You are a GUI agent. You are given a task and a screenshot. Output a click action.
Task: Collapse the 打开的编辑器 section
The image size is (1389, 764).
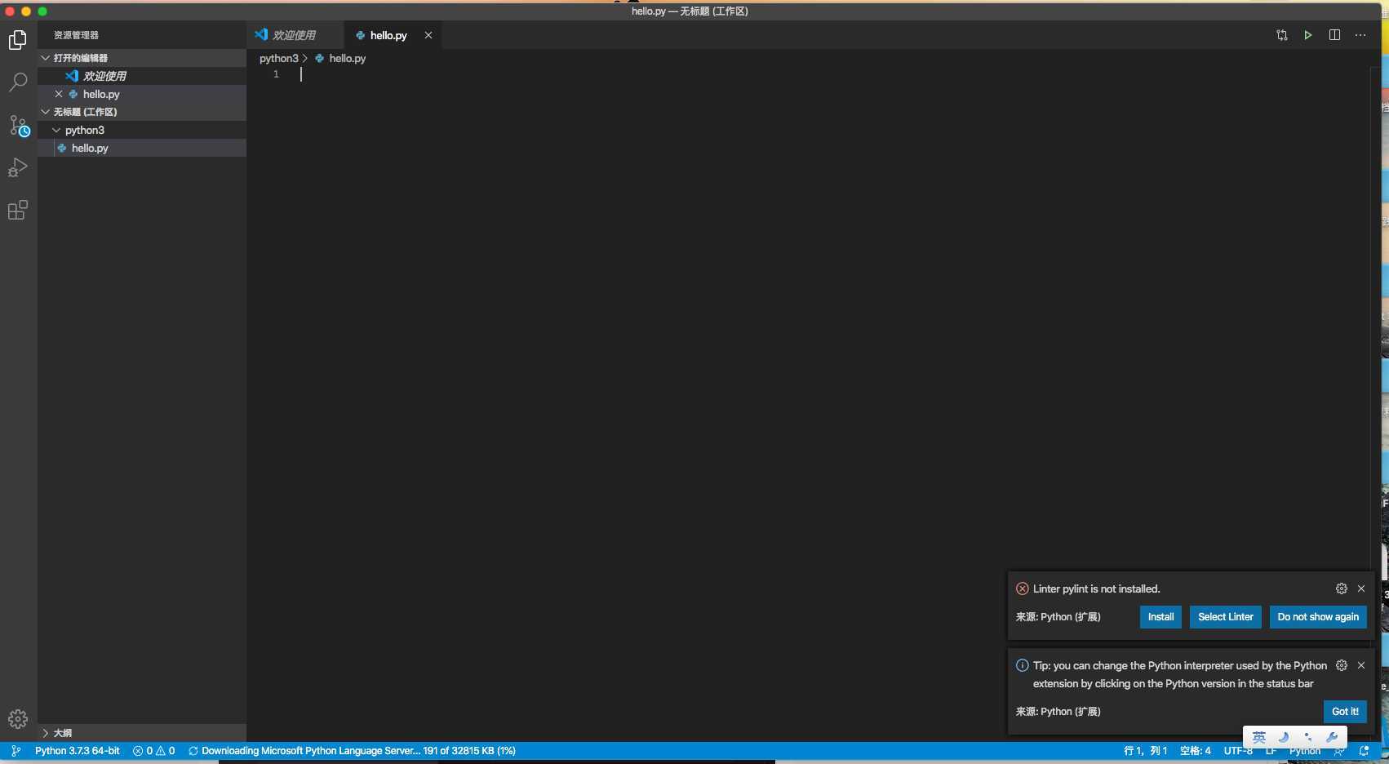(142, 58)
